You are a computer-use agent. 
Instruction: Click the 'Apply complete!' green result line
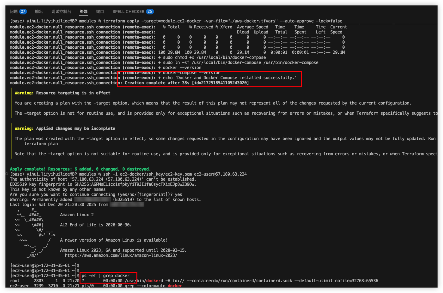[80, 169]
